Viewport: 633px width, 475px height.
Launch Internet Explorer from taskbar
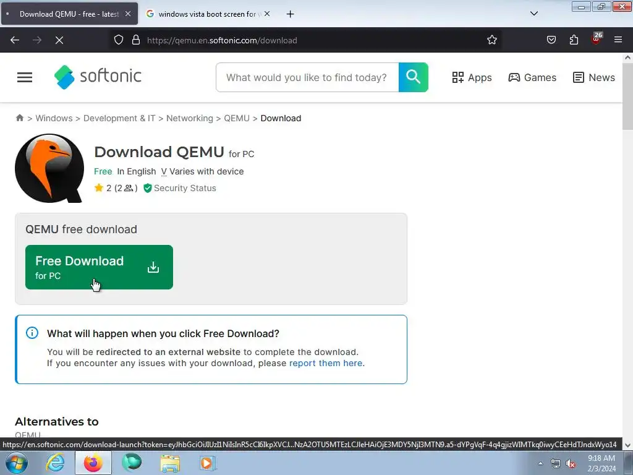click(55, 463)
